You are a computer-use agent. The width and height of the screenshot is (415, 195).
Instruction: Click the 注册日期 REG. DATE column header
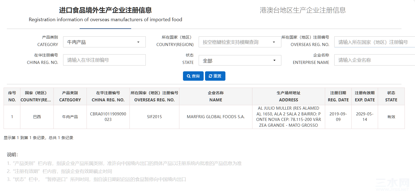[x=338, y=96]
